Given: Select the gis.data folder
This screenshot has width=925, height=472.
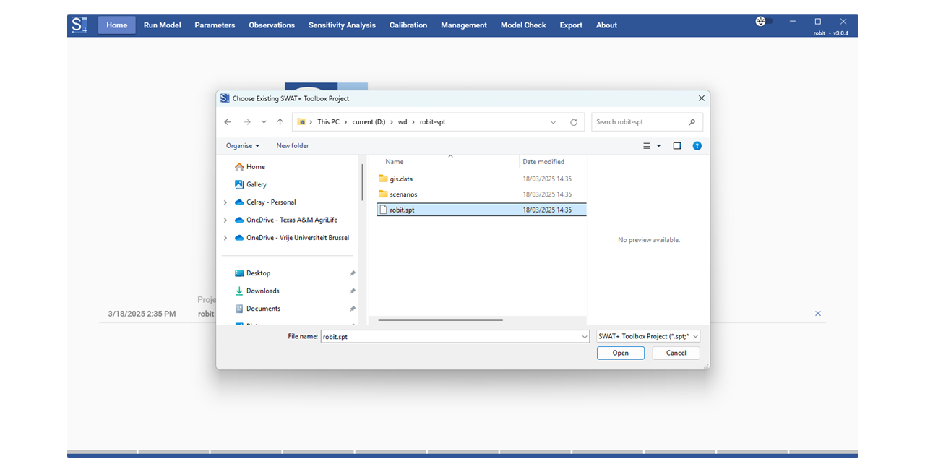Looking at the screenshot, I should point(401,179).
